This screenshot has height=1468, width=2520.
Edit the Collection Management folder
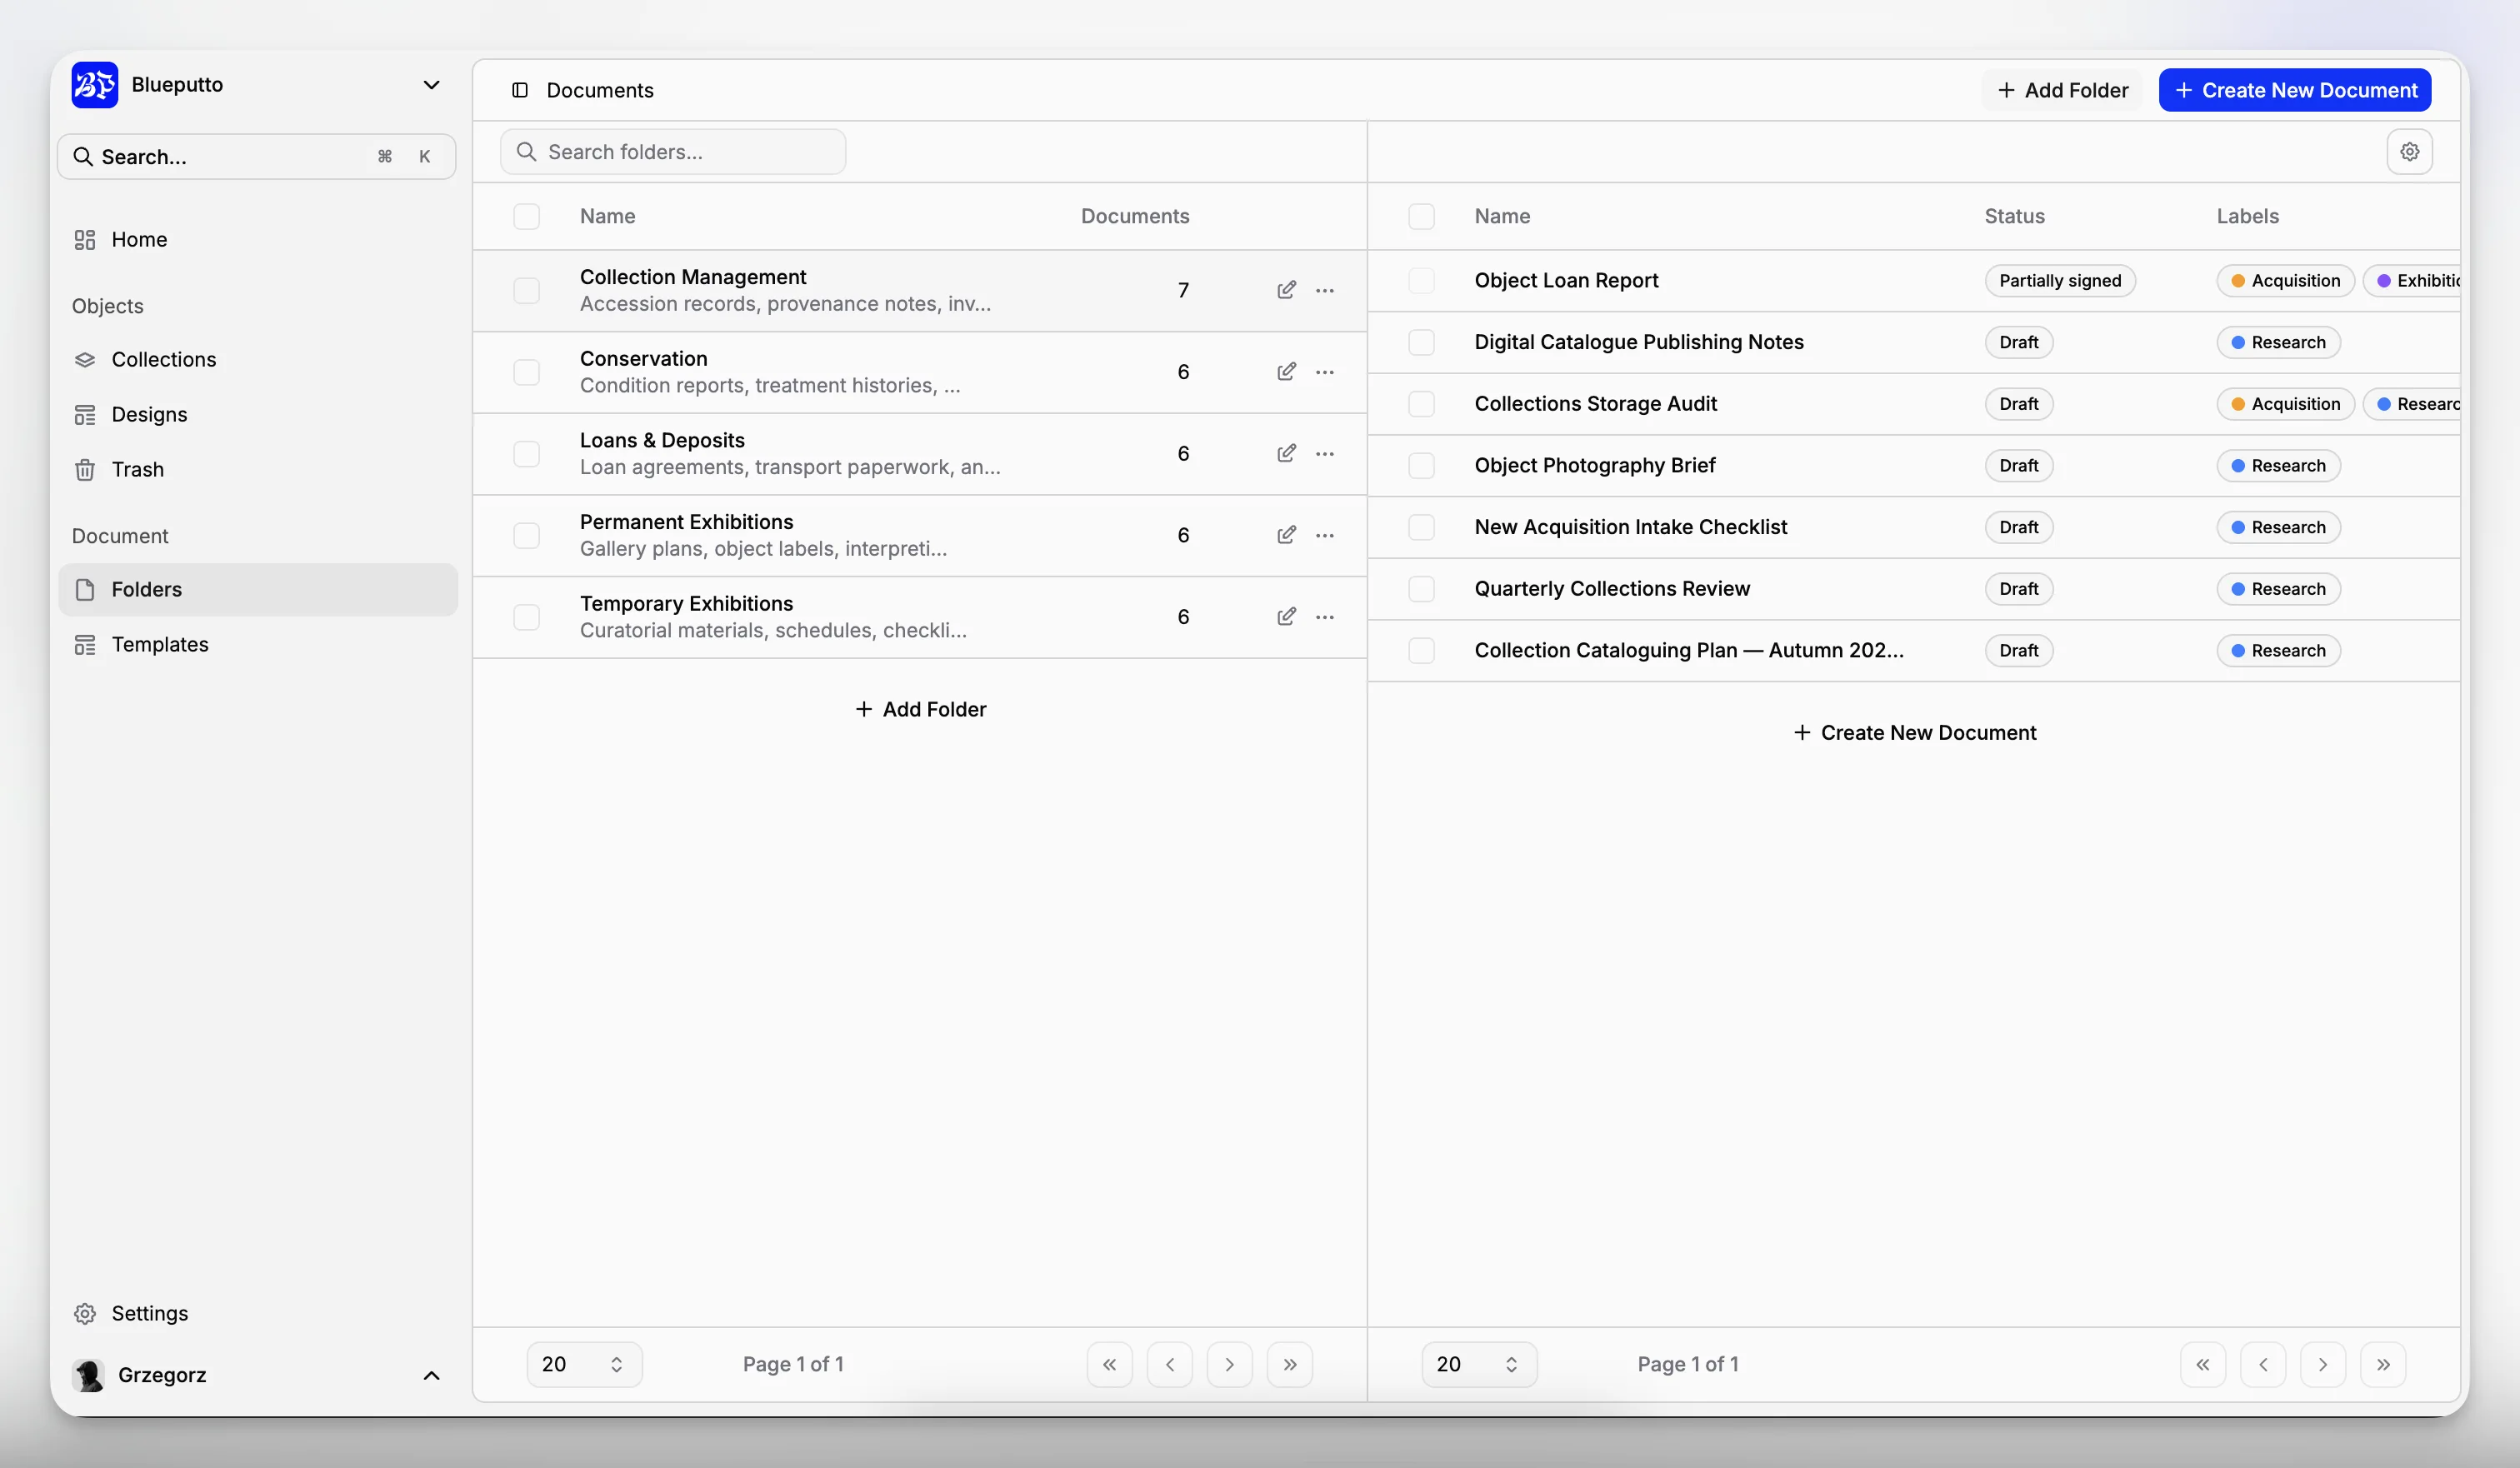click(1286, 290)
